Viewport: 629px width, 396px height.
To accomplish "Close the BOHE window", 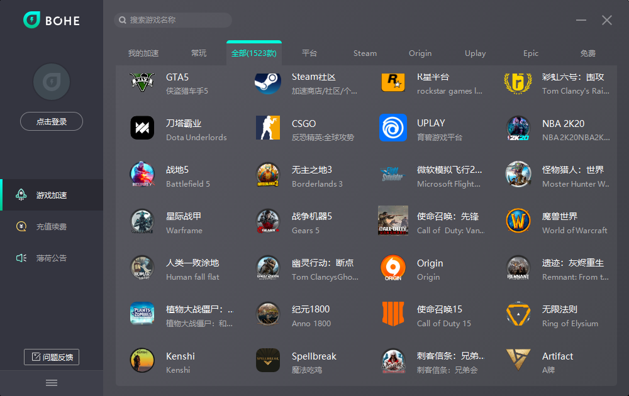I will point(607,20).
